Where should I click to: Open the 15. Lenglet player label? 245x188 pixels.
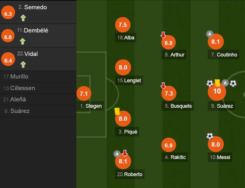click(129, 80)
